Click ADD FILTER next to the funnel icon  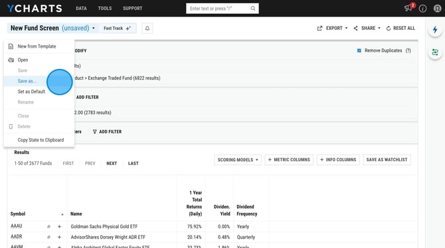pyautogui.click(x=110, y=131)
